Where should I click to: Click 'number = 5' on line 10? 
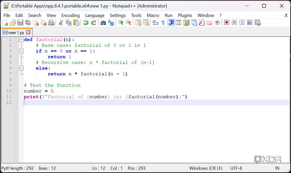click(x=39, y=91)
